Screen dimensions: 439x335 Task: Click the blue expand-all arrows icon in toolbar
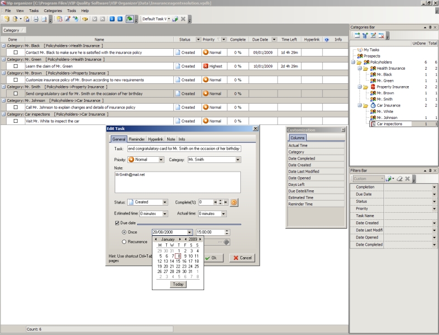(111, 19)
